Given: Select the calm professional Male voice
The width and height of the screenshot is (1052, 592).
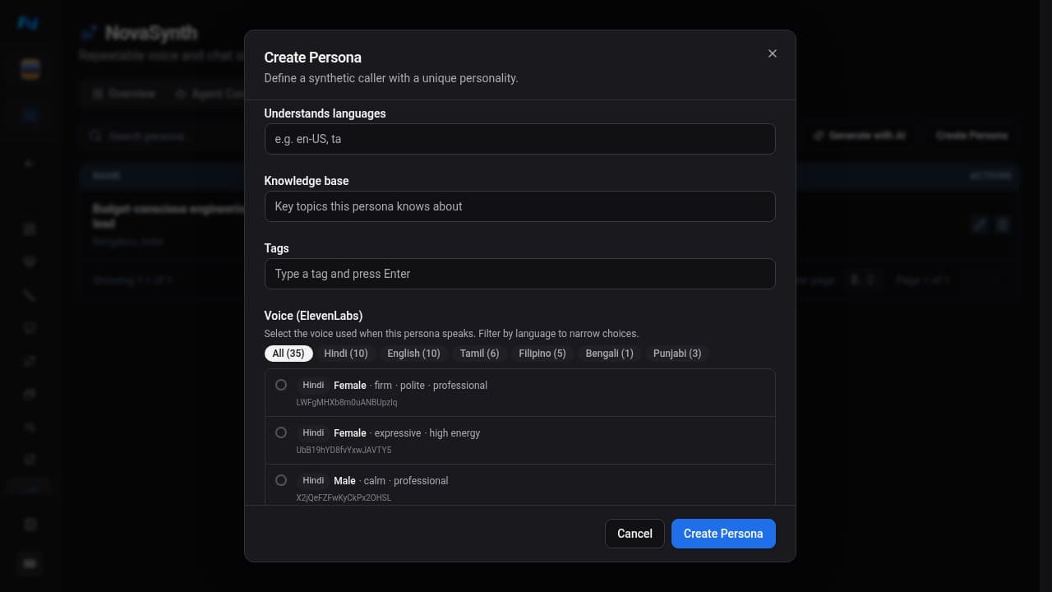Looking at the screenshot, I should [x=281, y=480].
